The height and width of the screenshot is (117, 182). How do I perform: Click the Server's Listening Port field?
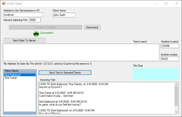tap(35, 20)
